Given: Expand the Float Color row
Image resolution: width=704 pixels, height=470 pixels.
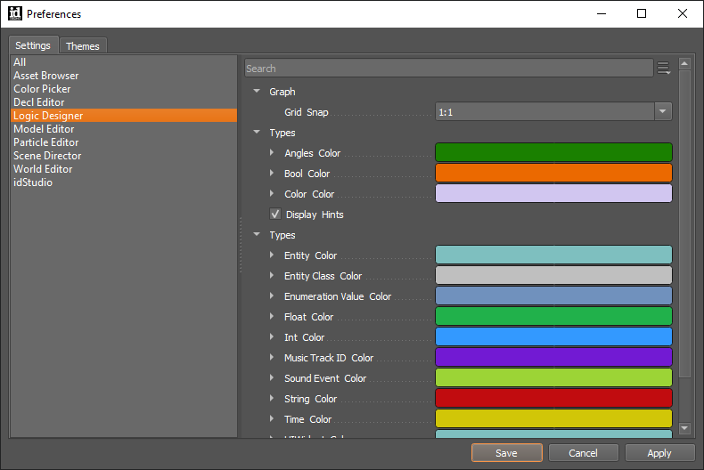Looking at the screenshot, I should [272, 317].
